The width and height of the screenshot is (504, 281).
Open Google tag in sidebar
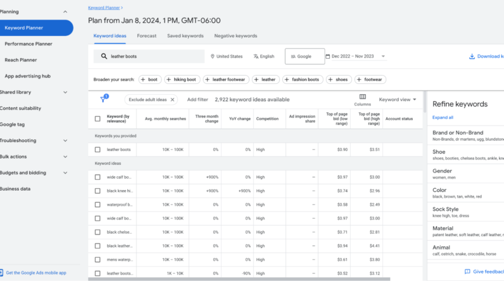click(x=12, y=124)
